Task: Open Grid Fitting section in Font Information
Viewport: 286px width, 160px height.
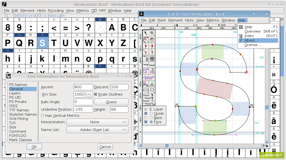Action: [x=19, y=119]
